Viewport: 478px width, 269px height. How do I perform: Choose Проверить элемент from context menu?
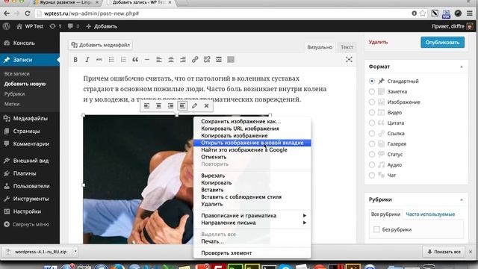tap(252, 253)
